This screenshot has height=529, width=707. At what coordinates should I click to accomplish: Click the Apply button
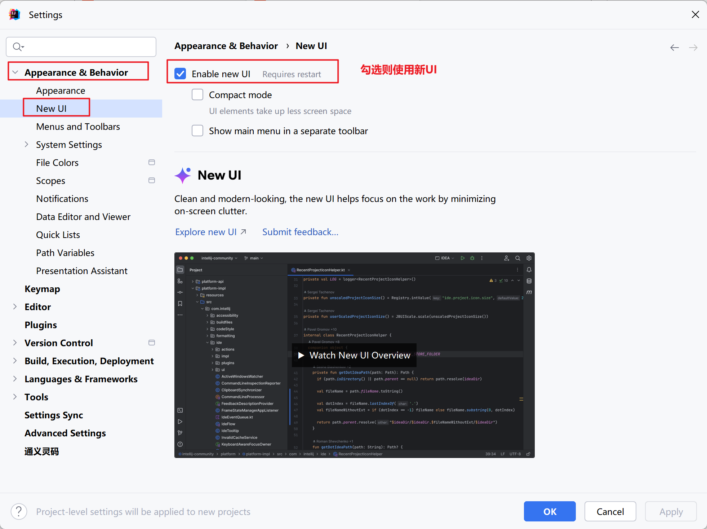671,511
